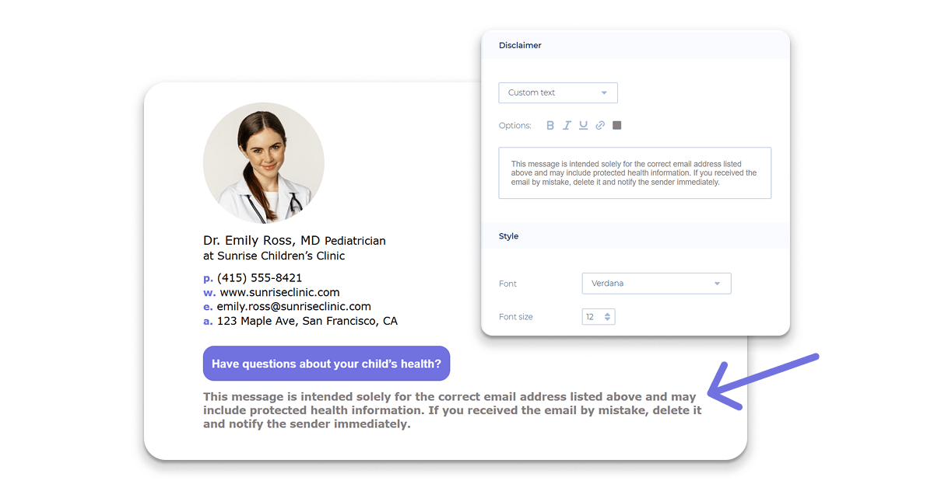Click the 'Font' label in Style

507,284
